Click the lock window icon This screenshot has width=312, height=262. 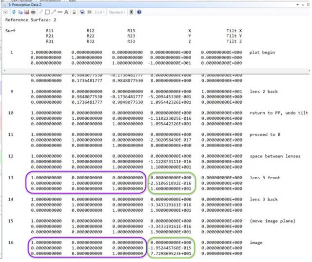coord(74,12)
